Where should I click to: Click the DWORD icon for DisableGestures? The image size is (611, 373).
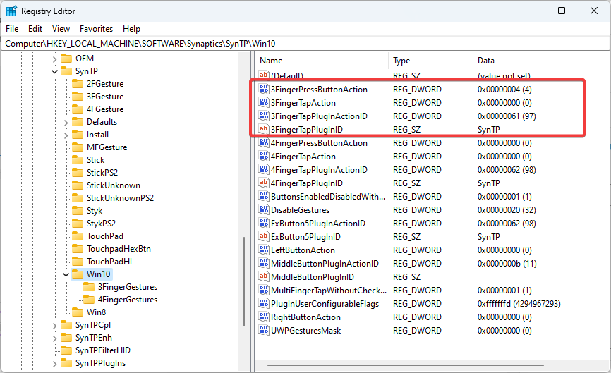264,210
